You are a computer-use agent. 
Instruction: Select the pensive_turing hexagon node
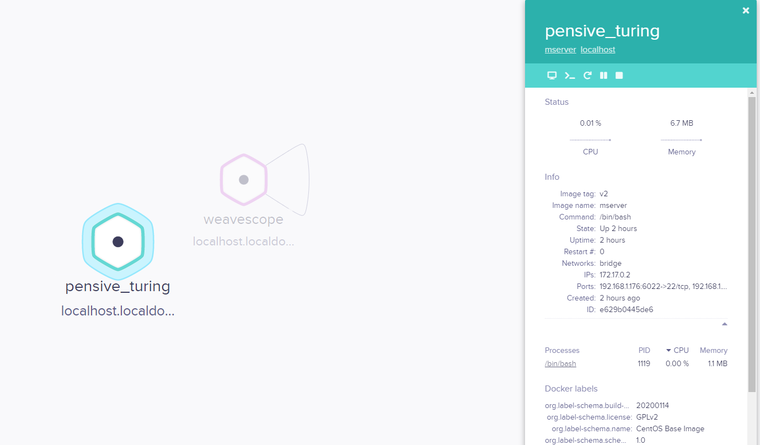point(117,242)
